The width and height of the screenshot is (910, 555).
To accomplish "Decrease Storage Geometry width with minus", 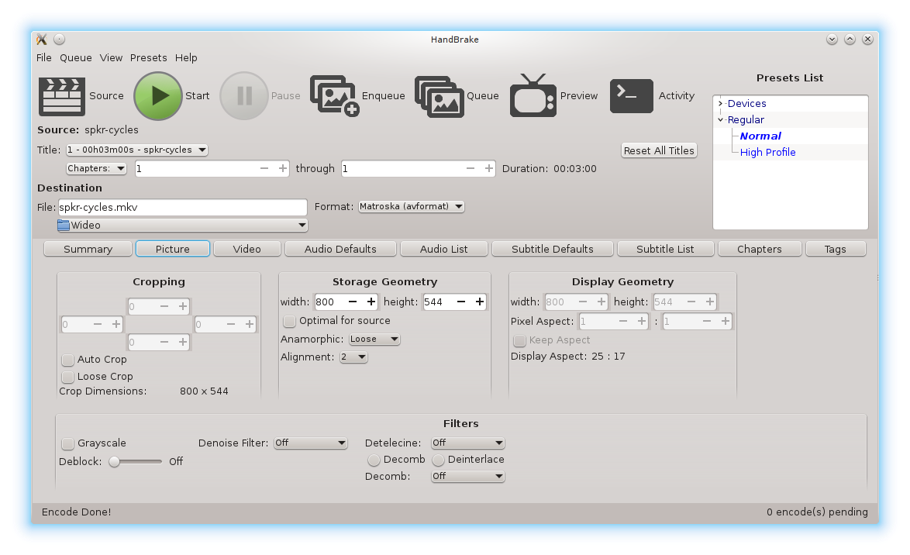I will click(352, 302).
